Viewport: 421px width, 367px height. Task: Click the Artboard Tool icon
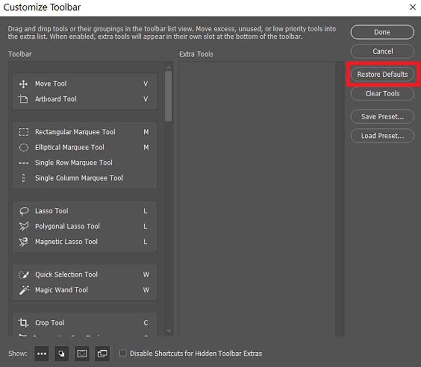point(23,99)
